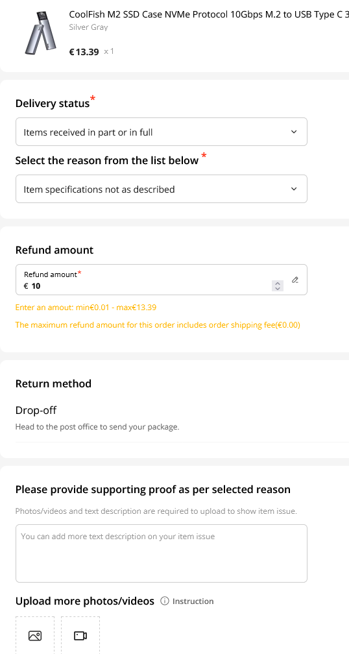Expand the chevron on delivery status field
Viewport: 349px width, 654px height.
click(x=294, y=132)
